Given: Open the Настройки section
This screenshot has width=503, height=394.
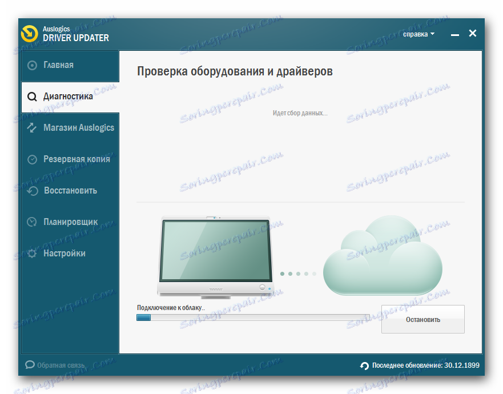Looking at the screenshot, I should click(x=70, y=254).
